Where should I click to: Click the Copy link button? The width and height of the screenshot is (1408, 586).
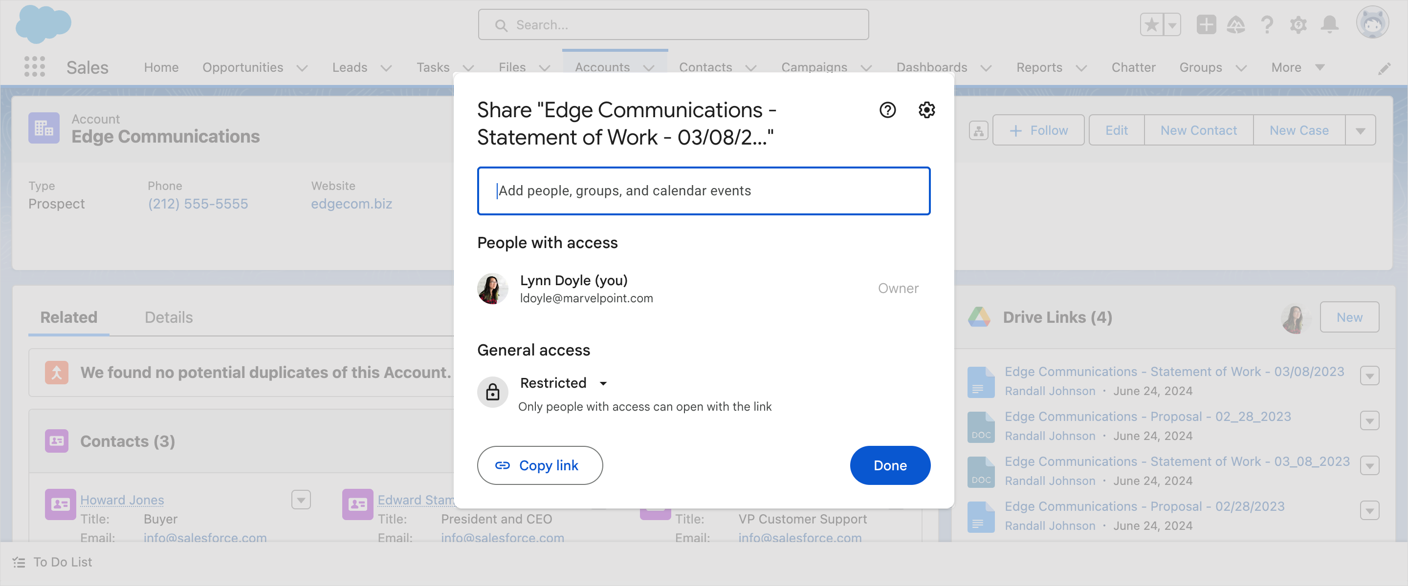(x=539, y=465)
